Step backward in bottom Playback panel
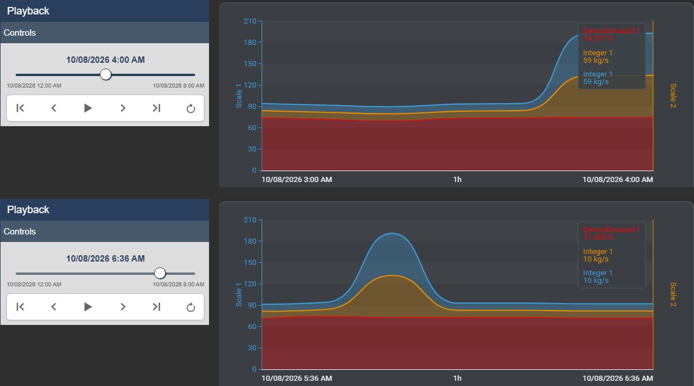 (x=54, y=306)
